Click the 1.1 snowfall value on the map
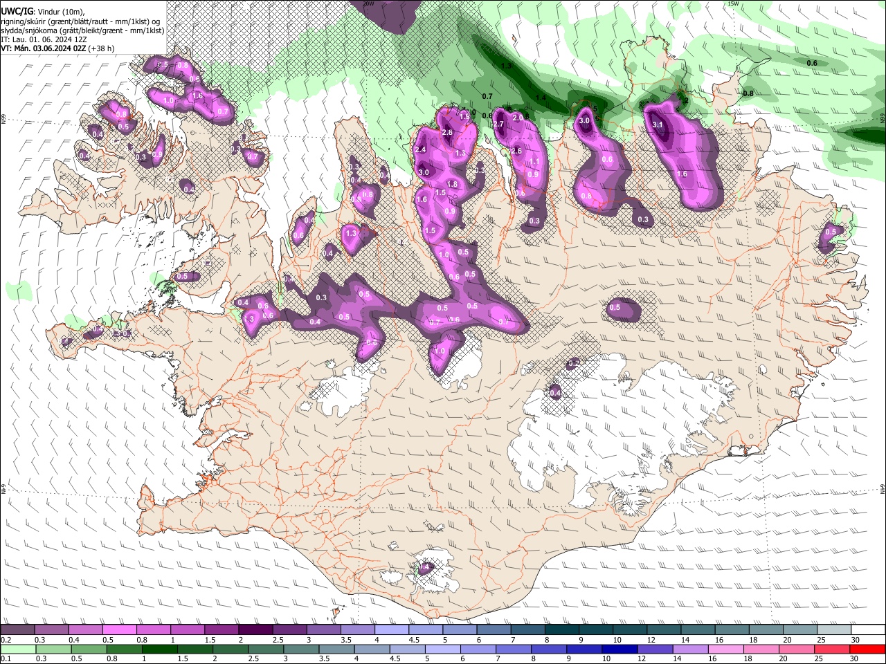 point(534,162)
